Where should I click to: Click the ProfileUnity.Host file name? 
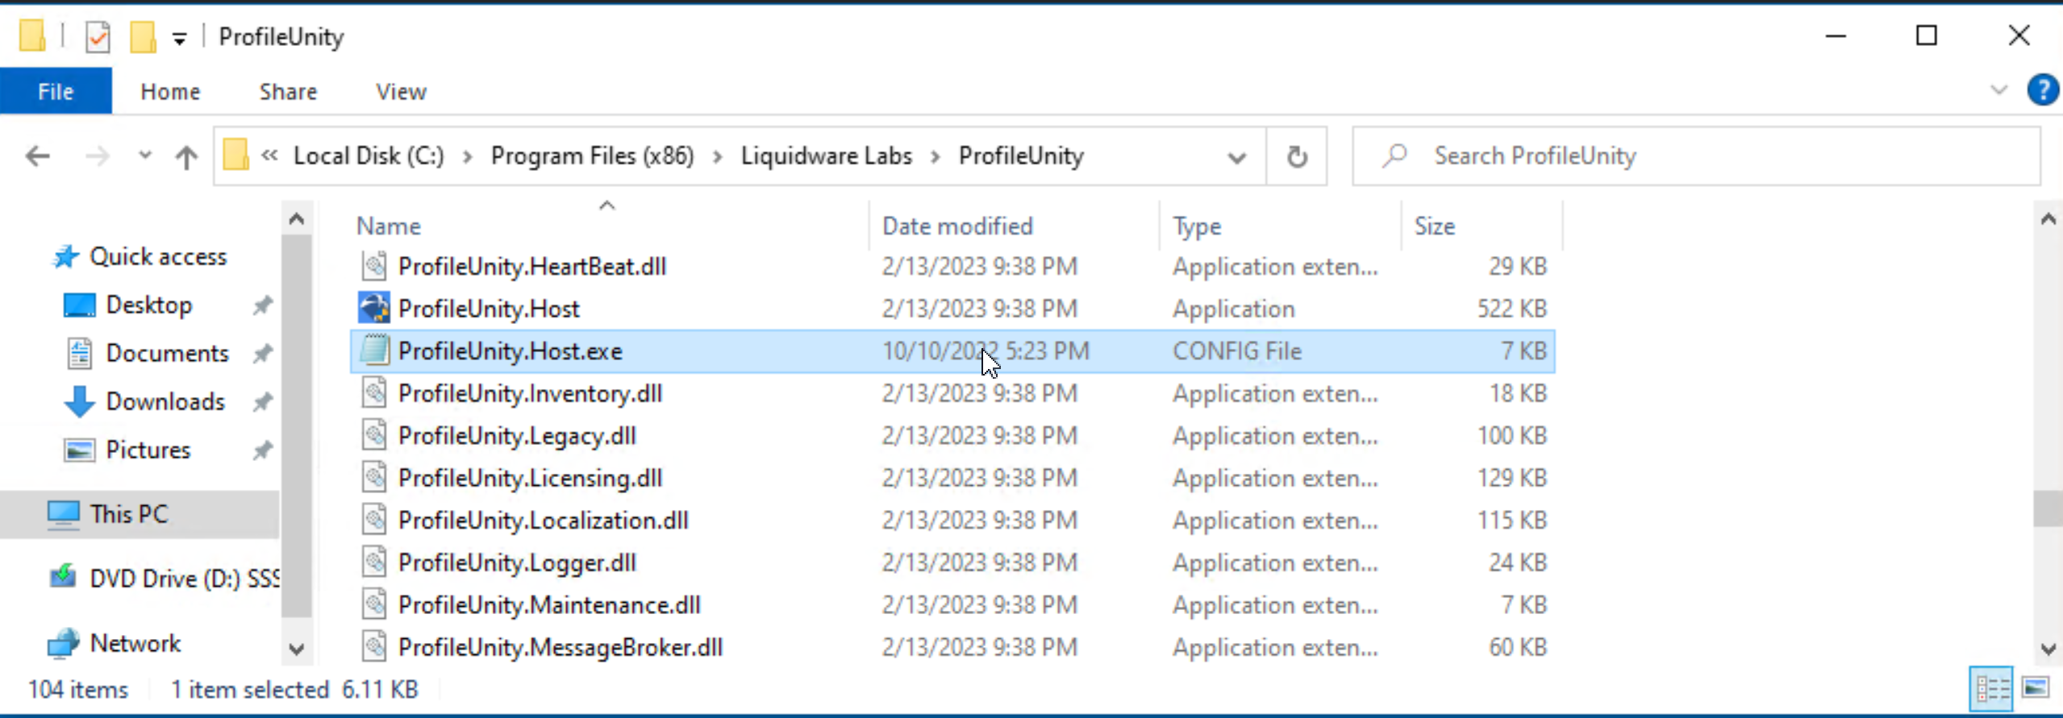coord(489,309)
